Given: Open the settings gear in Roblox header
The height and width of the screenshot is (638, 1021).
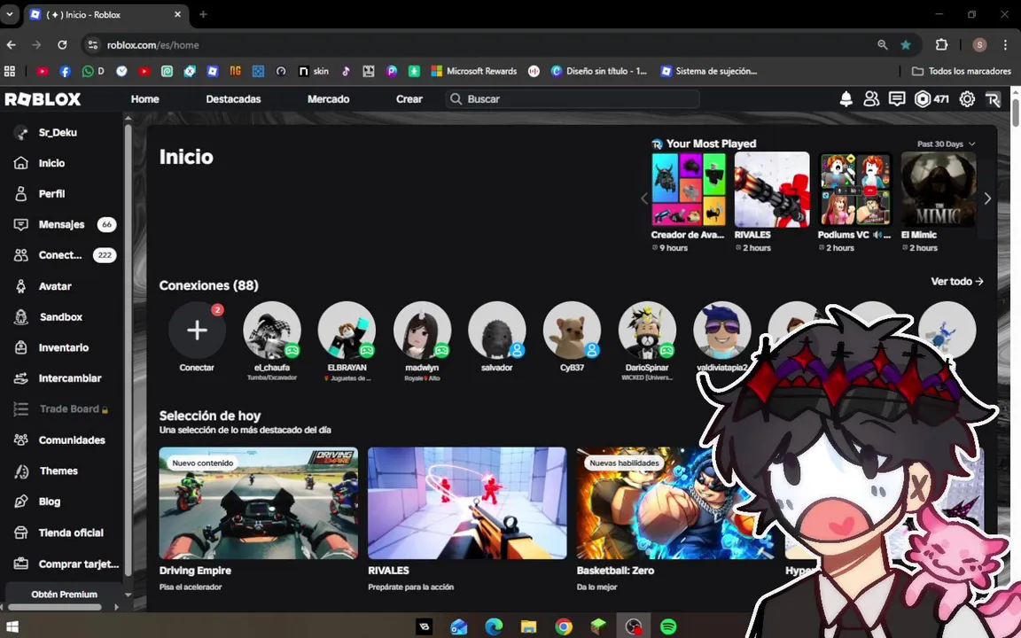Looking at the screenshot, I should click(x=967, y=99).
